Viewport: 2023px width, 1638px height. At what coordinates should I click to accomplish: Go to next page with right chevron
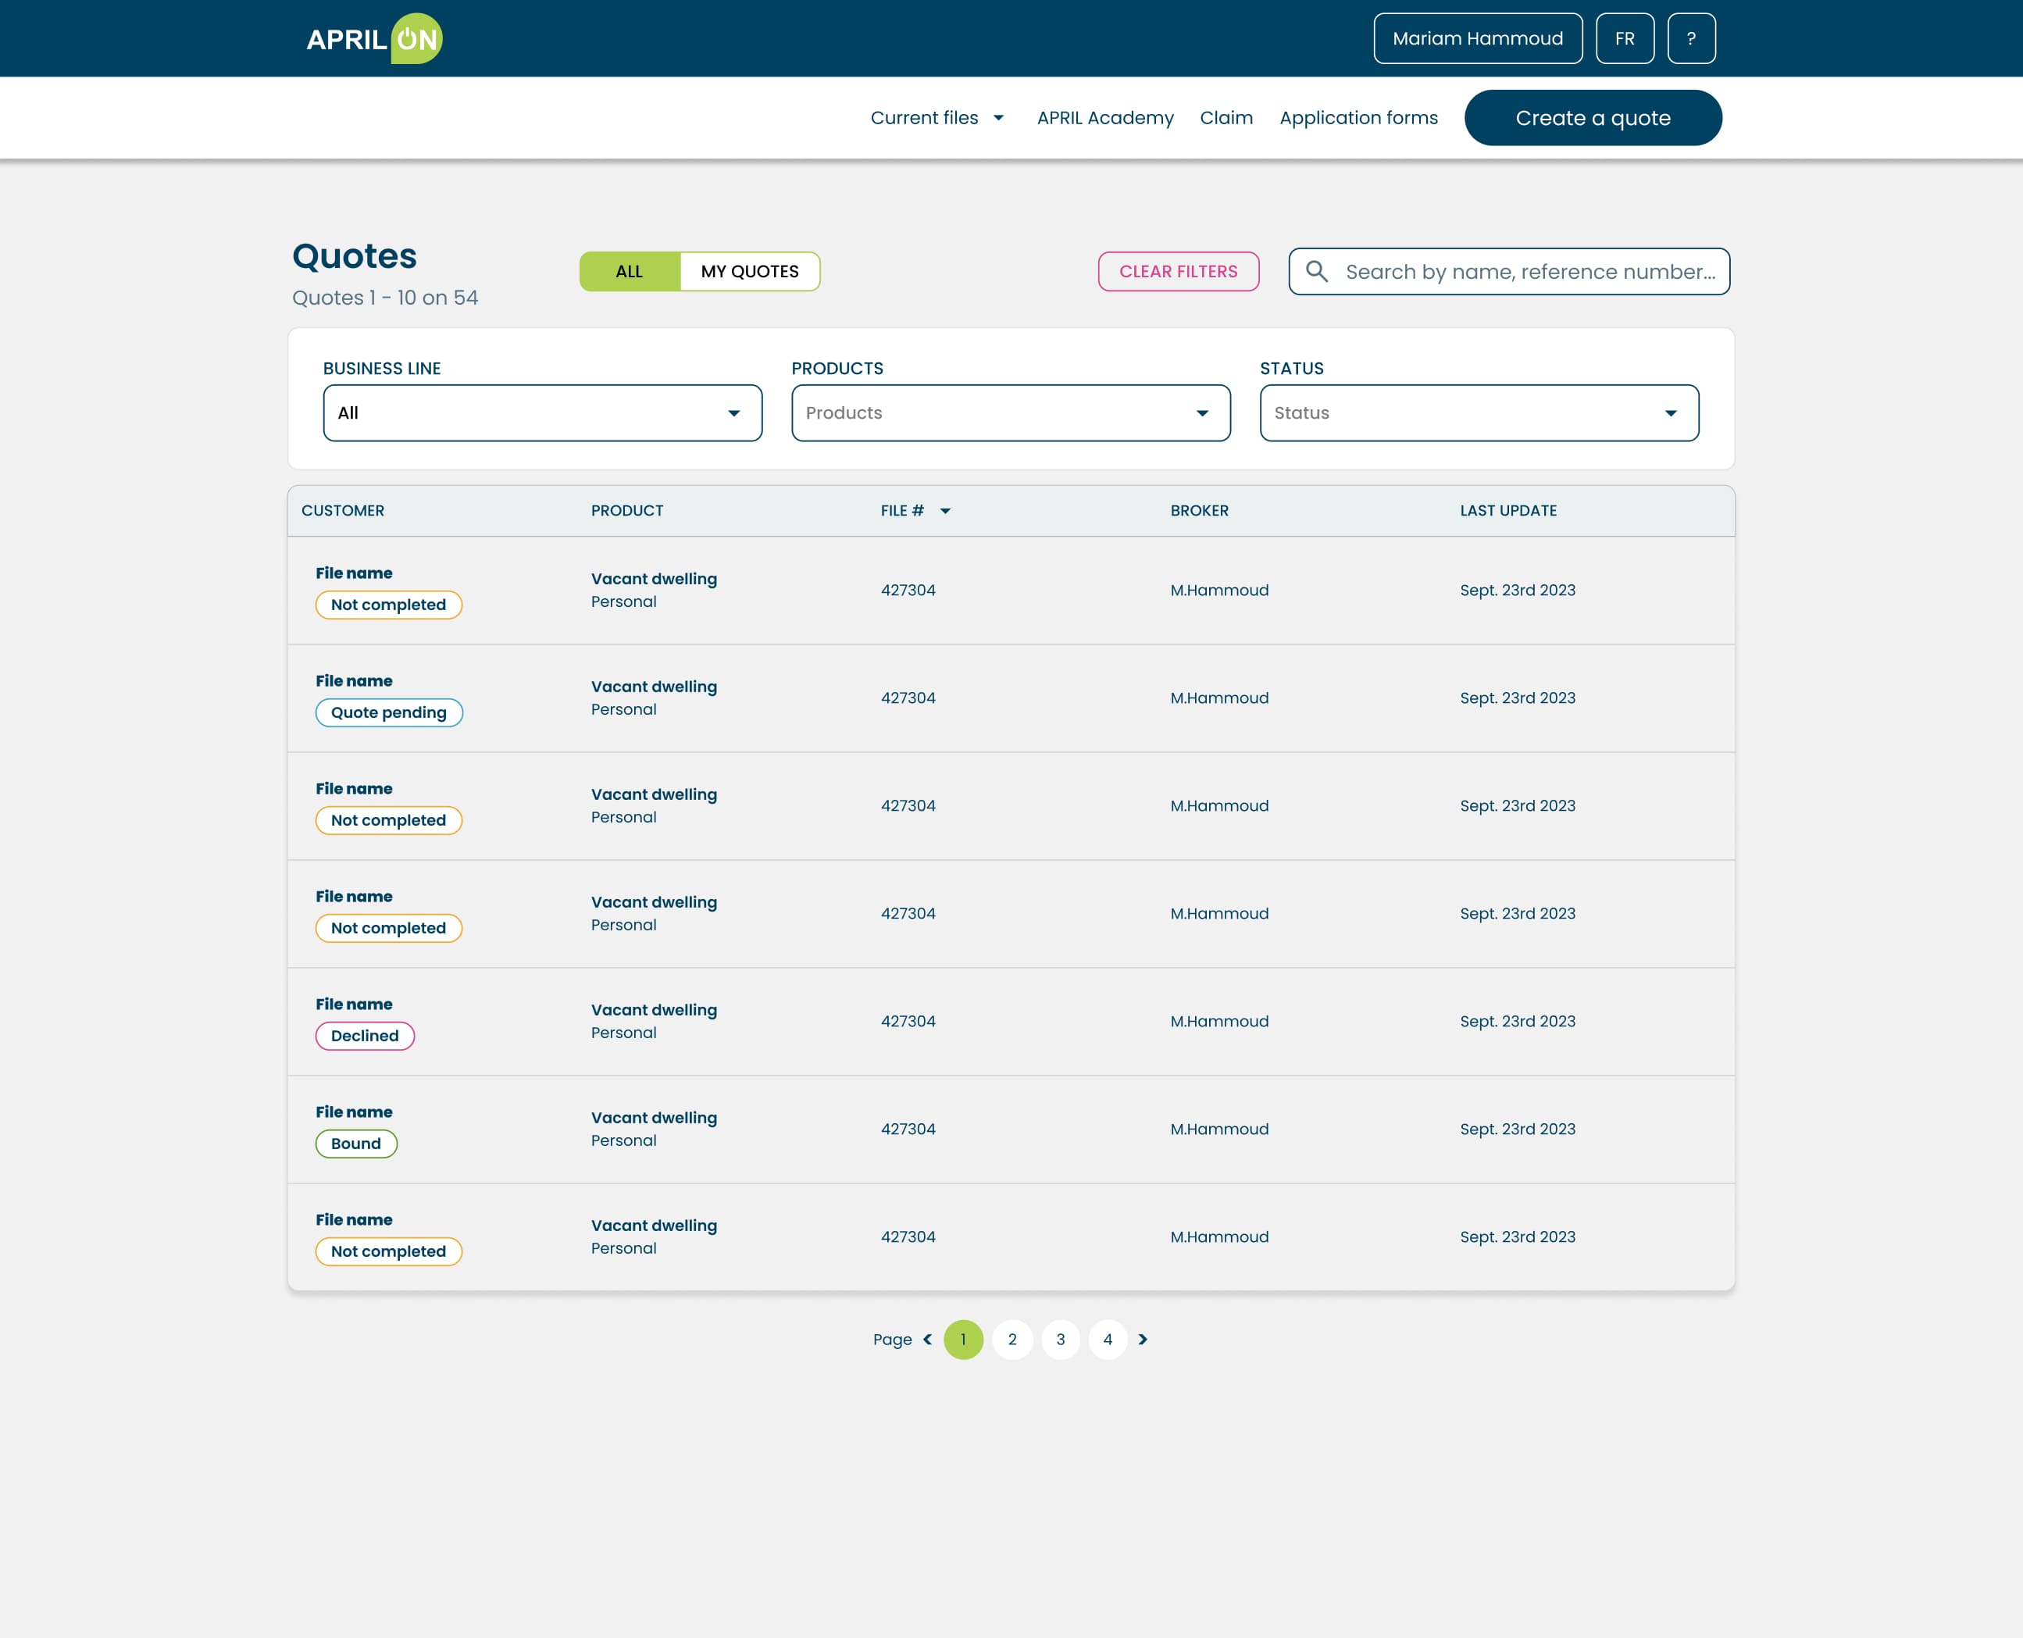click(x=1143, y=1339)
